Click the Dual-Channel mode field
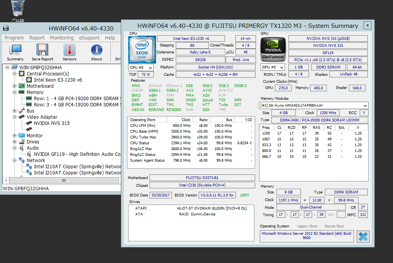Image resolution: width=393 pixels, height=263 pixels. (311, 207)
